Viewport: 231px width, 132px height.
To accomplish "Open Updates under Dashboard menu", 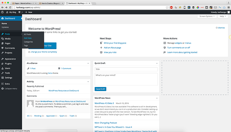I will [5, 27].
